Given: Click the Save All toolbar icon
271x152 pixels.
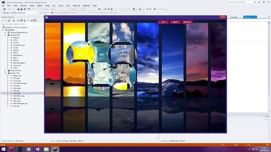Looking at the screenshot, I should coord(25,9).
